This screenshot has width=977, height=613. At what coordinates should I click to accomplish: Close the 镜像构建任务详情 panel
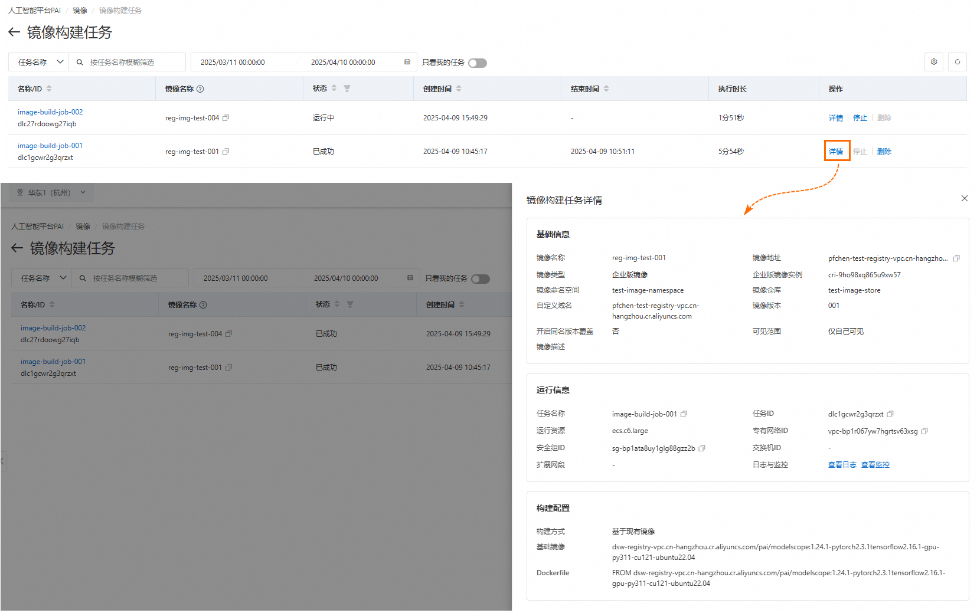pyautogui.click(x=965, y=198)
